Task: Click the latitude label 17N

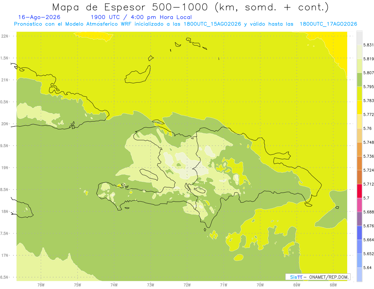Action: (5, 255)
